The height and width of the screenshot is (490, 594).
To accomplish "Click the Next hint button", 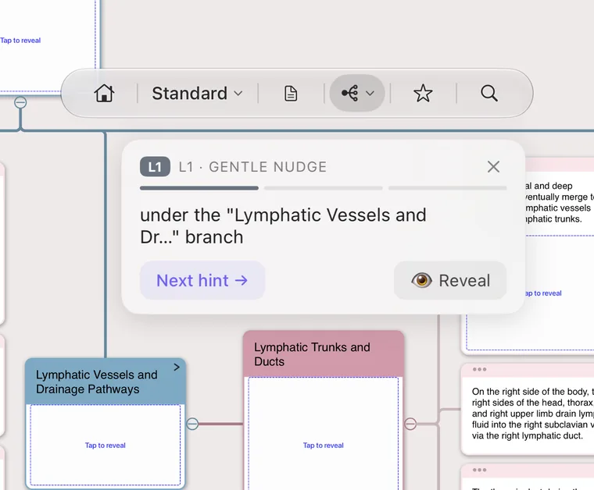I will 202,281.
